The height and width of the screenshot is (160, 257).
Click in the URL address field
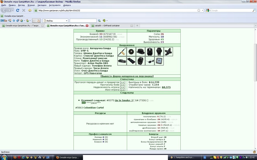(x=117, y=10)
